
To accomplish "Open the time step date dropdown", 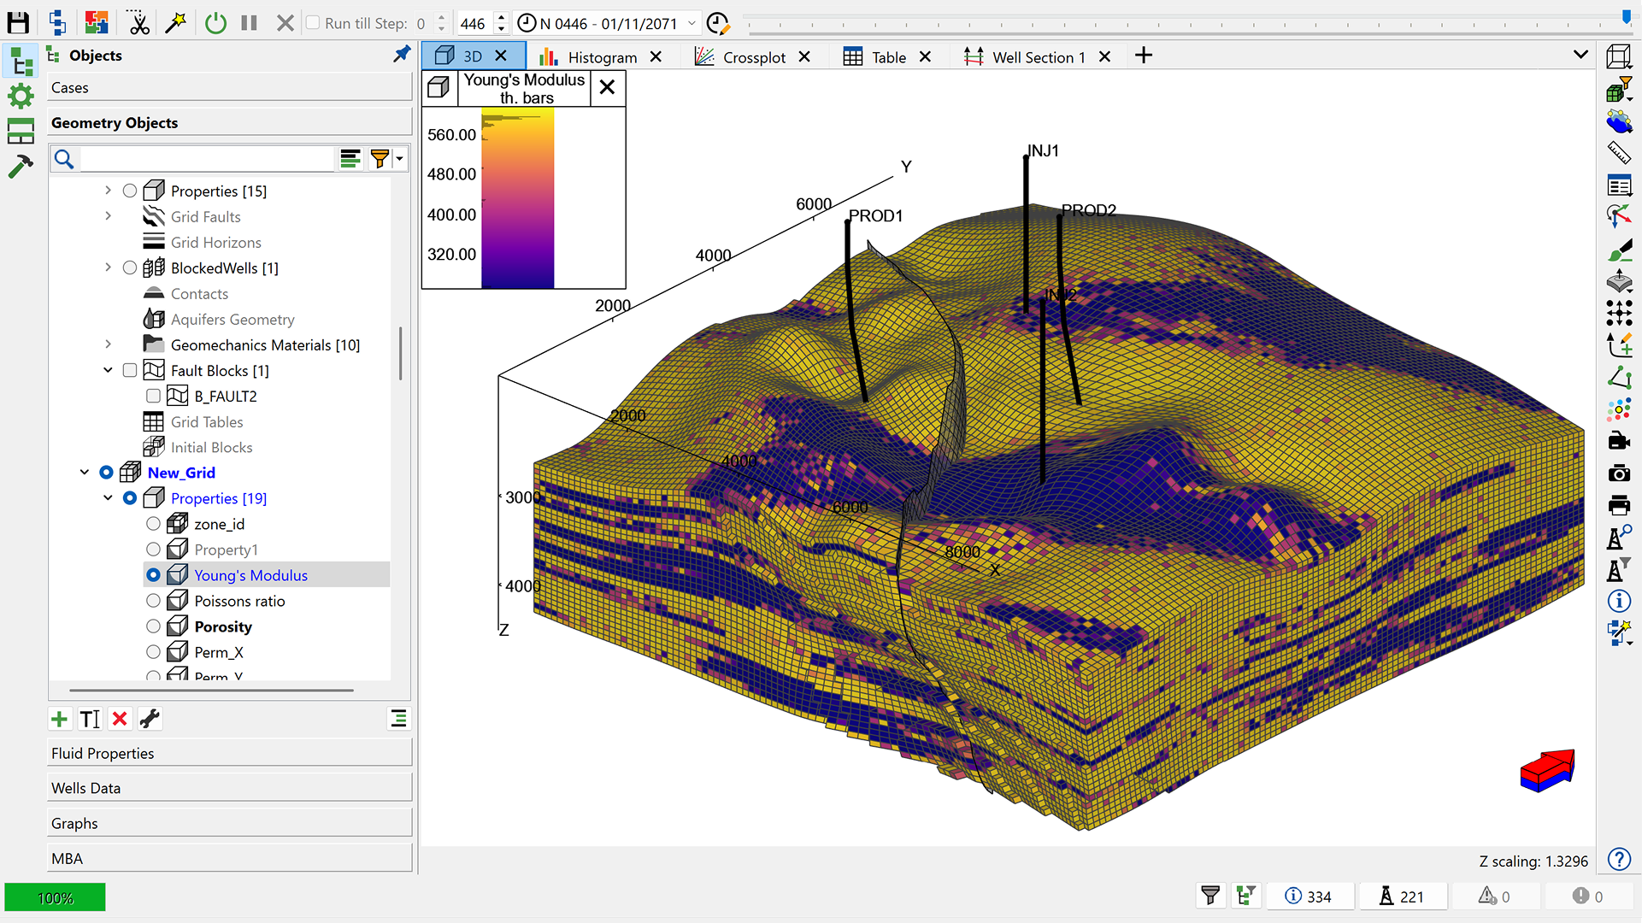I will tap(692, 23).
